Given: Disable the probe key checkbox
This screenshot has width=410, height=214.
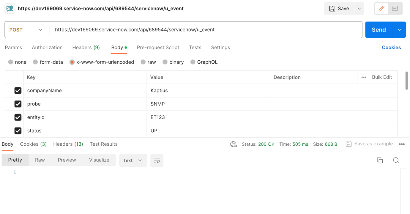Looking at the screenshot, I should (x=18, y=104).
